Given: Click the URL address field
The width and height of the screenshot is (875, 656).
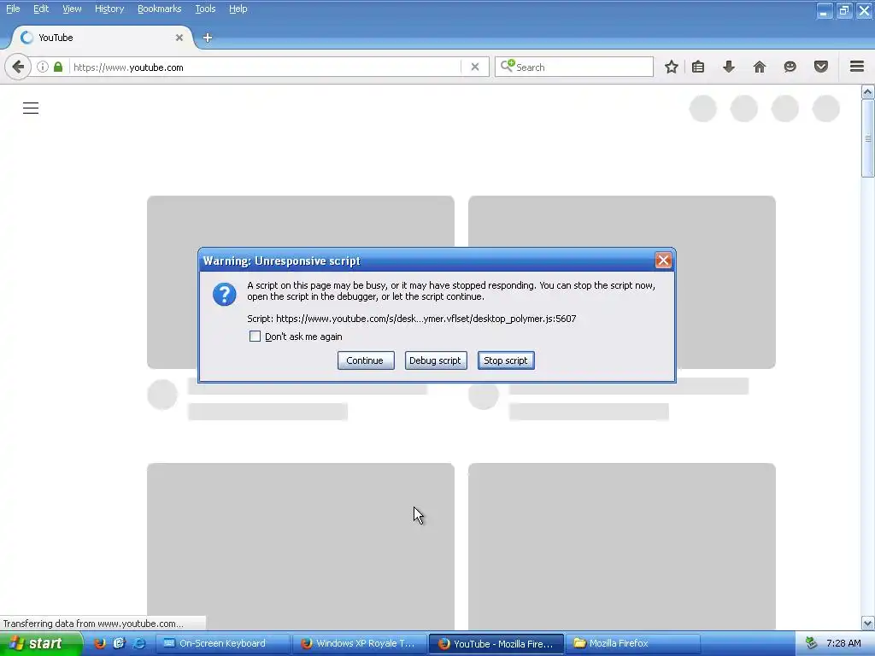Looking at the screenshot, I should point(265,67).
